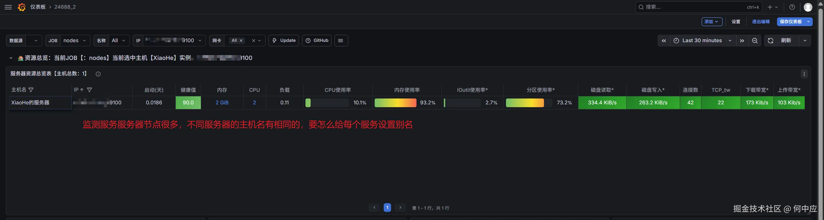Open the 24688_2 breadcrumb
The image size is (824, 220).
pyautogui.click(x=65, y=7)
